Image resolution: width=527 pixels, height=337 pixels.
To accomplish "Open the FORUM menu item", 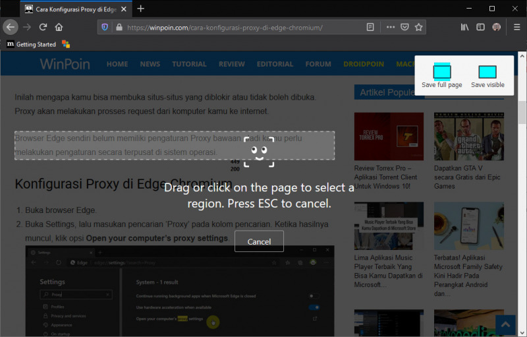I will pos(318,64).
